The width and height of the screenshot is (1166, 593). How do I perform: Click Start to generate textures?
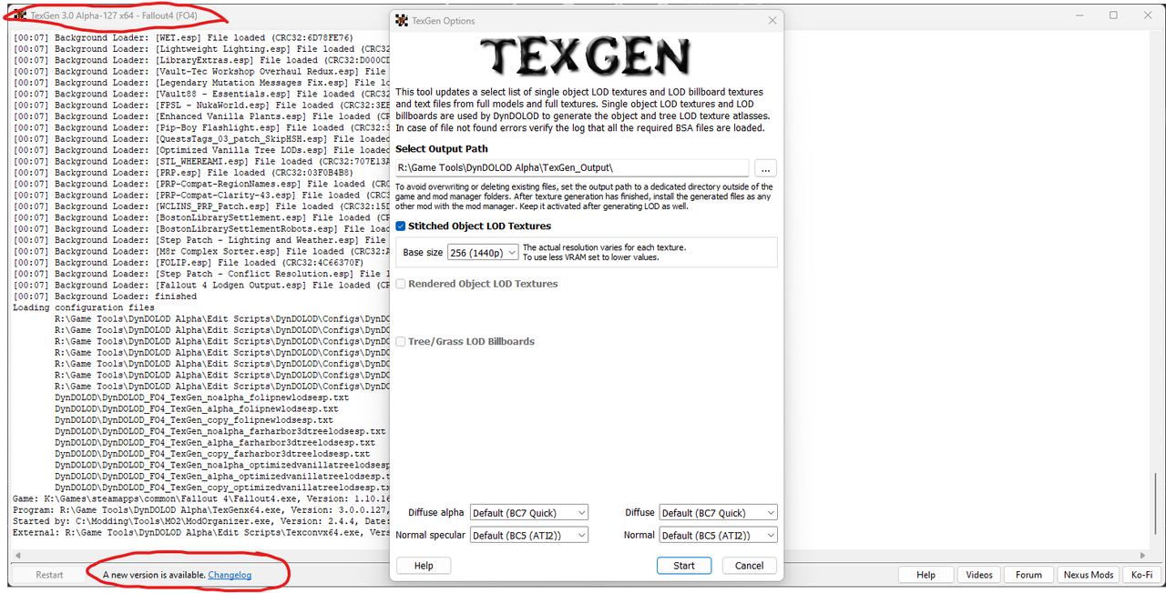click(684, 566)
